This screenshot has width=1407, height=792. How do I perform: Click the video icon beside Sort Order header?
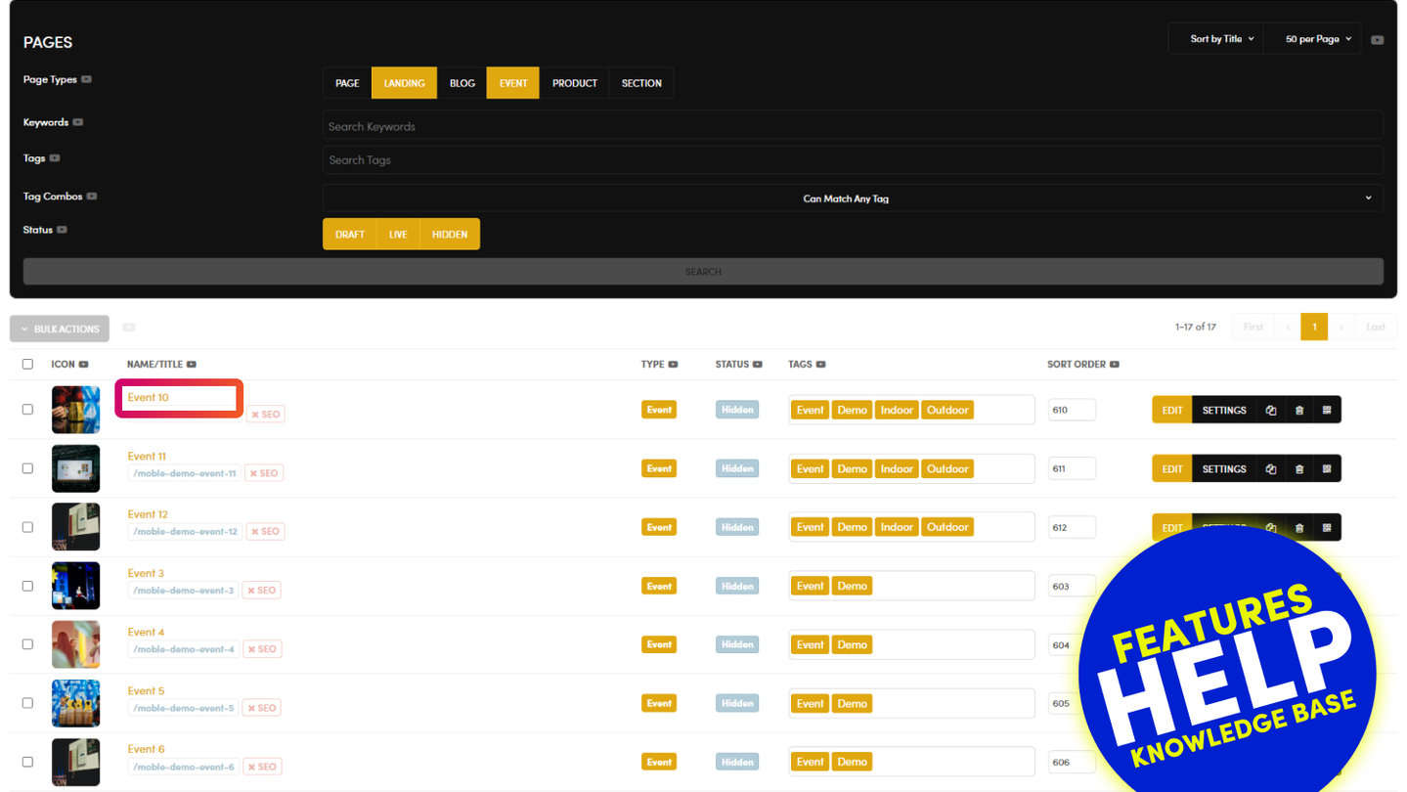click(x=1115, y=365)
